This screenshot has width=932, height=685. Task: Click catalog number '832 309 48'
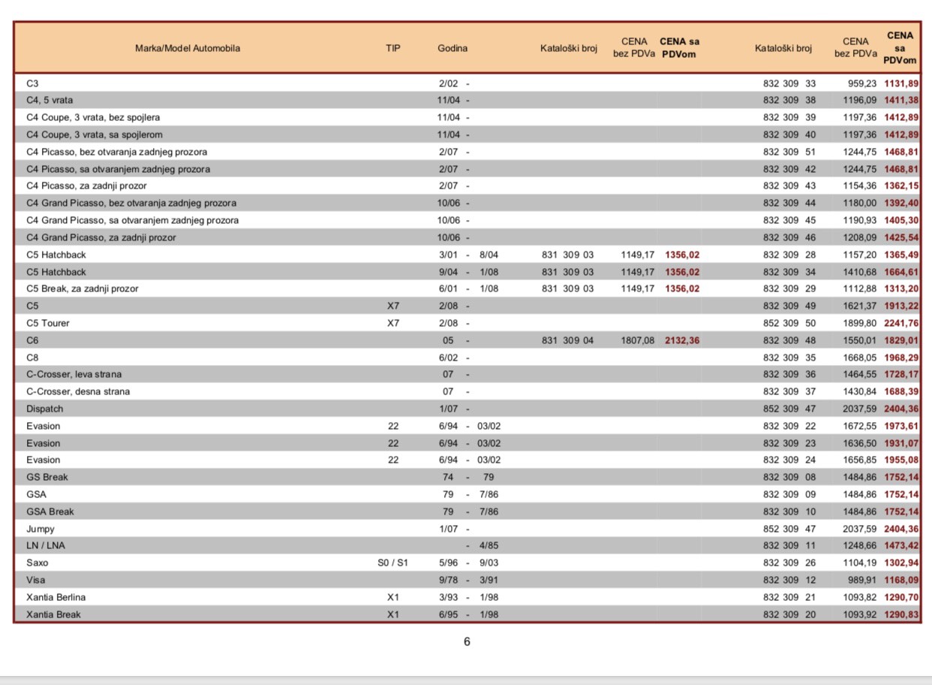point(789,340)
